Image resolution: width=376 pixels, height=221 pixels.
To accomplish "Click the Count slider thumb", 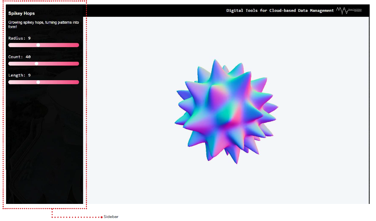I will click(x=37, y=63).
